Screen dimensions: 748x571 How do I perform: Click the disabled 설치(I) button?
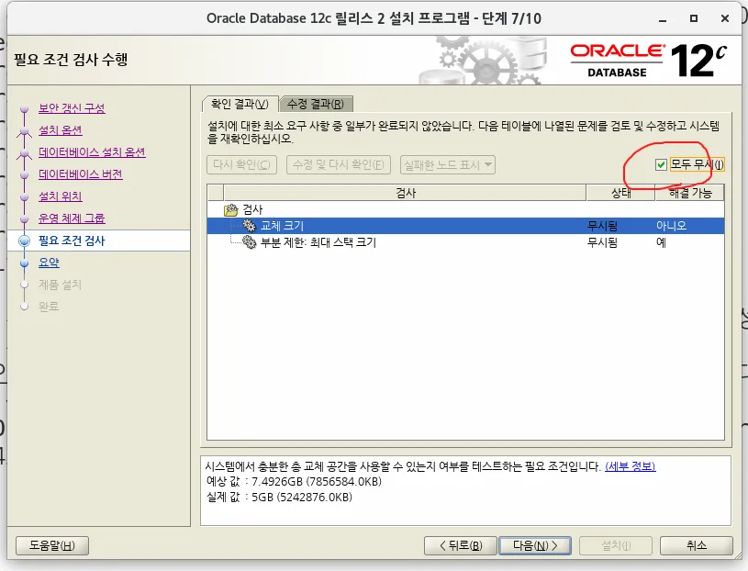click(616, 545)
